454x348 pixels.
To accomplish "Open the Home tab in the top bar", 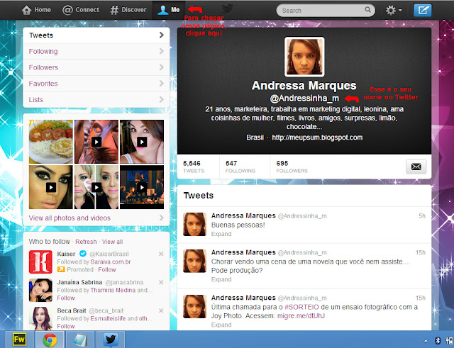I will 36,10.
